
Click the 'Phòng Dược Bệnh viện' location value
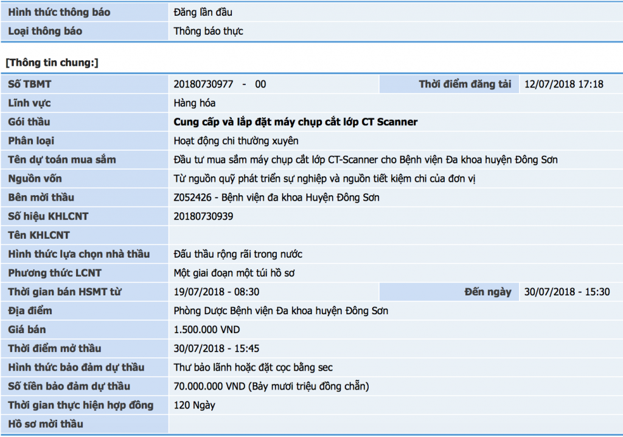280,311
